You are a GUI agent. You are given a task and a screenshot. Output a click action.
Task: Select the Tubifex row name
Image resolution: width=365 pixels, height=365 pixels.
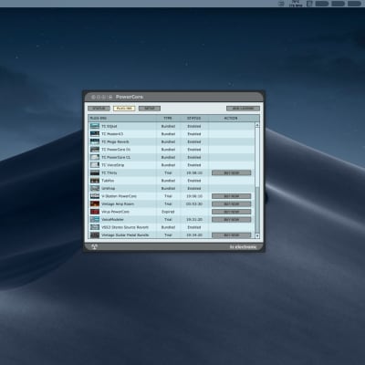point(108,181)
